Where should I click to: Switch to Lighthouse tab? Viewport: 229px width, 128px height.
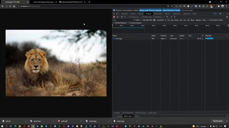186,14
